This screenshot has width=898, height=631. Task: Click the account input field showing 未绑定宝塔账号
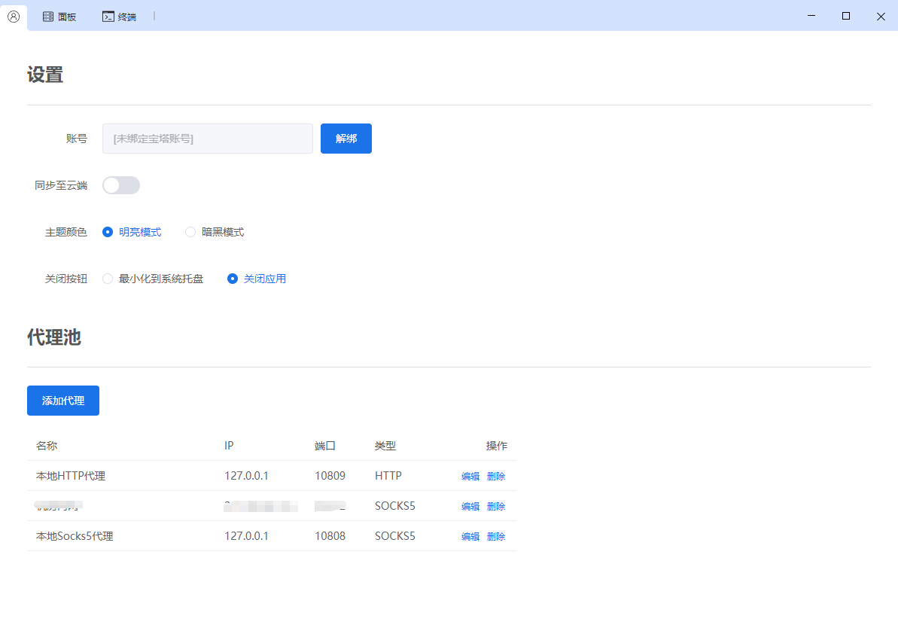point(207,139)
